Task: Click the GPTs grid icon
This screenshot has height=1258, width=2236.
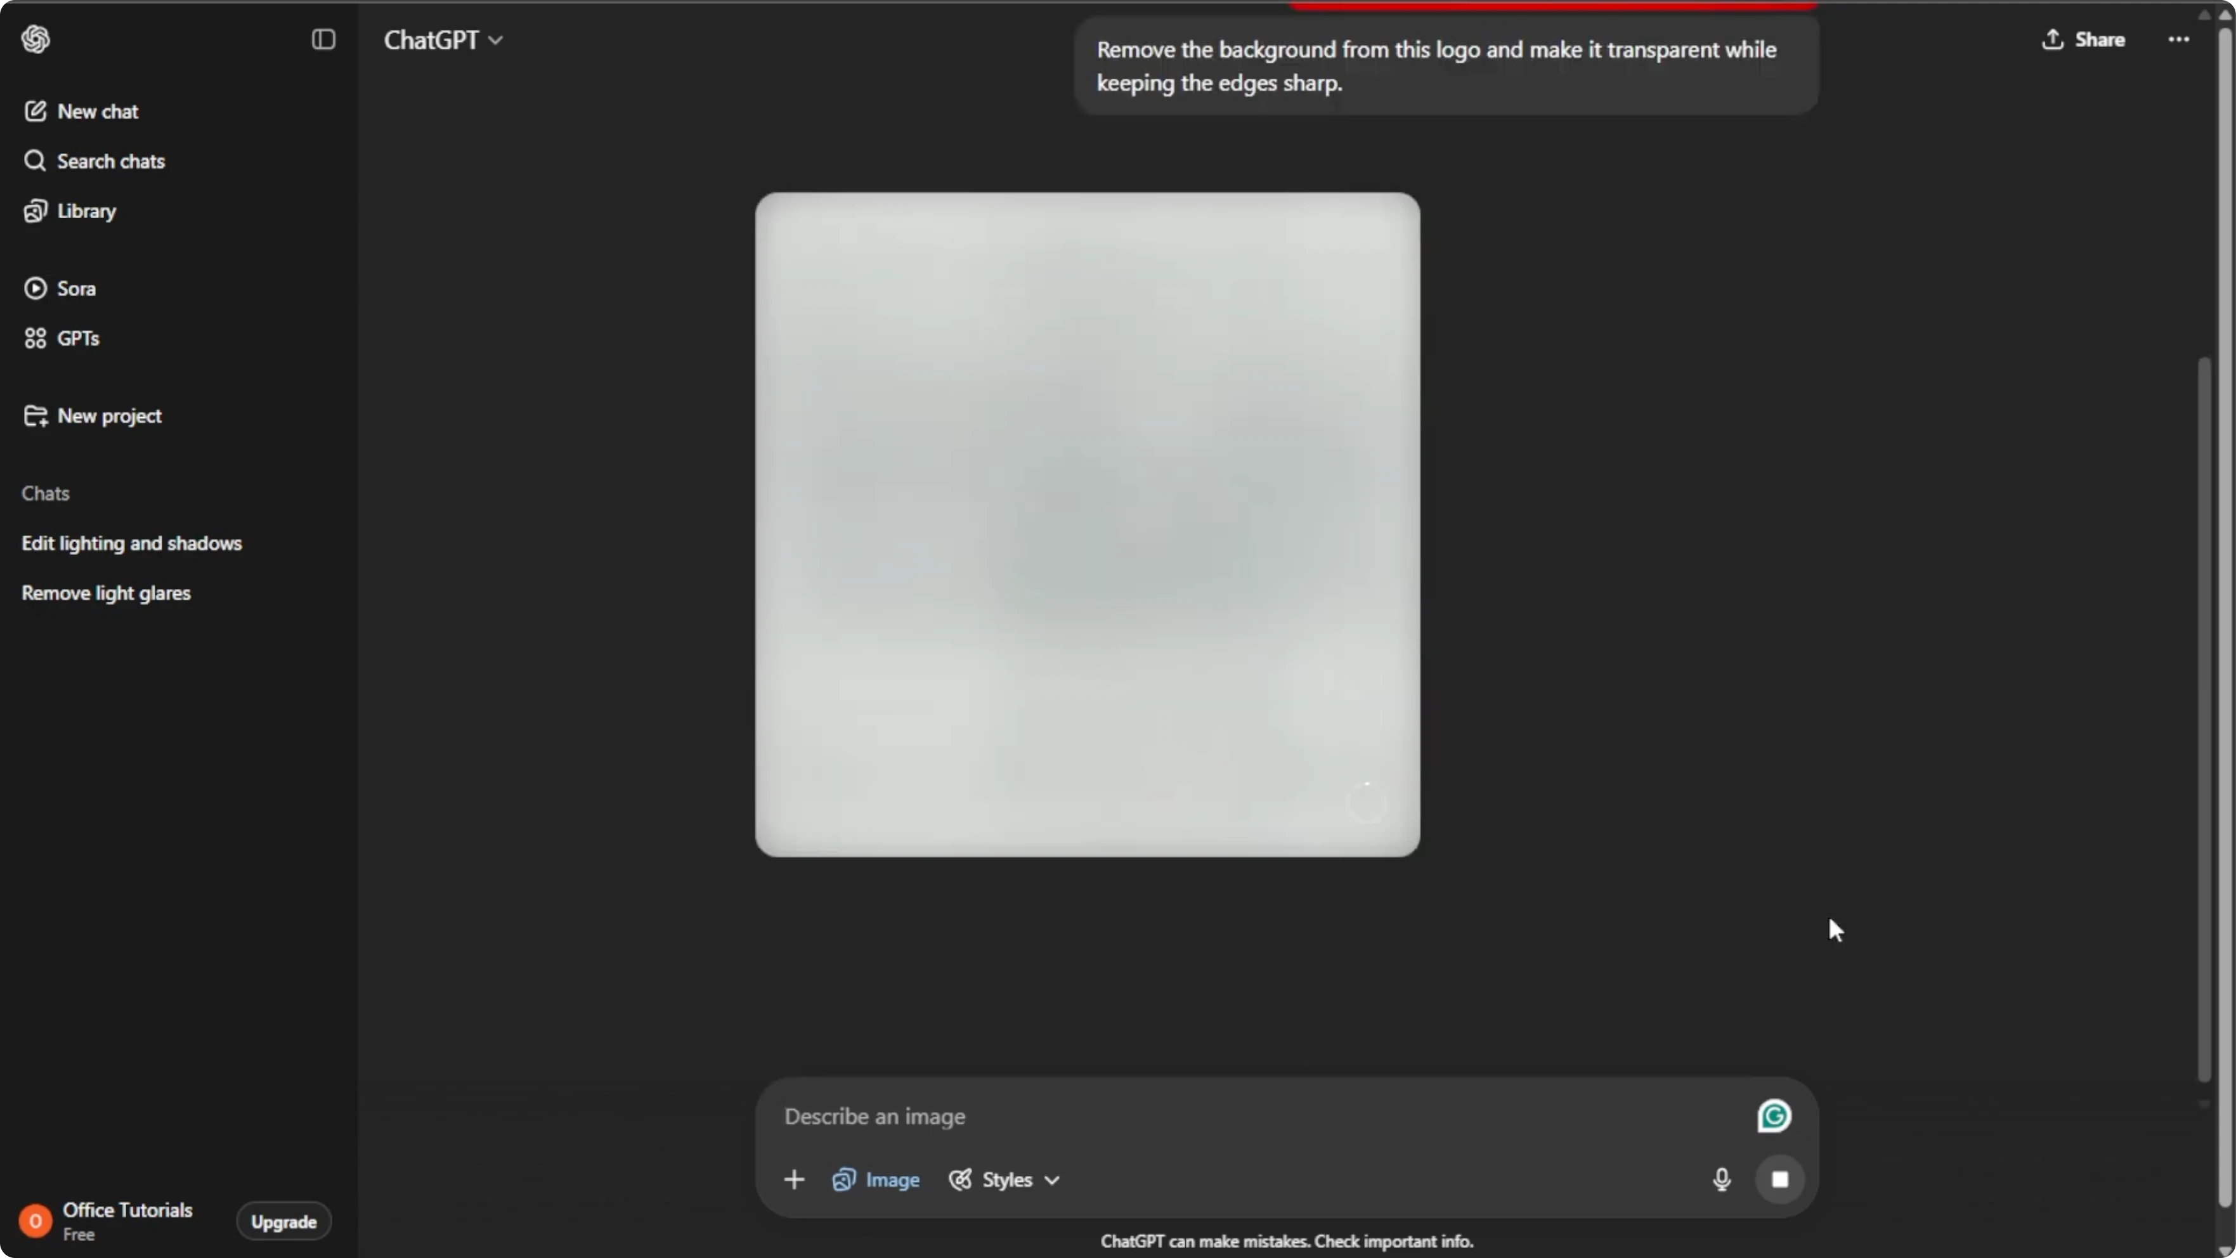Action: coord(35,338)
